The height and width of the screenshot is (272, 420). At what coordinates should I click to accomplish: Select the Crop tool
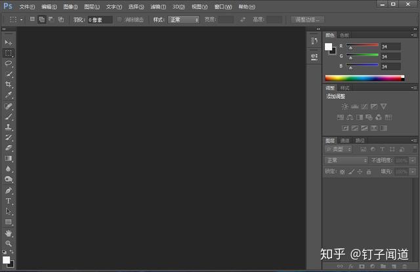[9, 85]
